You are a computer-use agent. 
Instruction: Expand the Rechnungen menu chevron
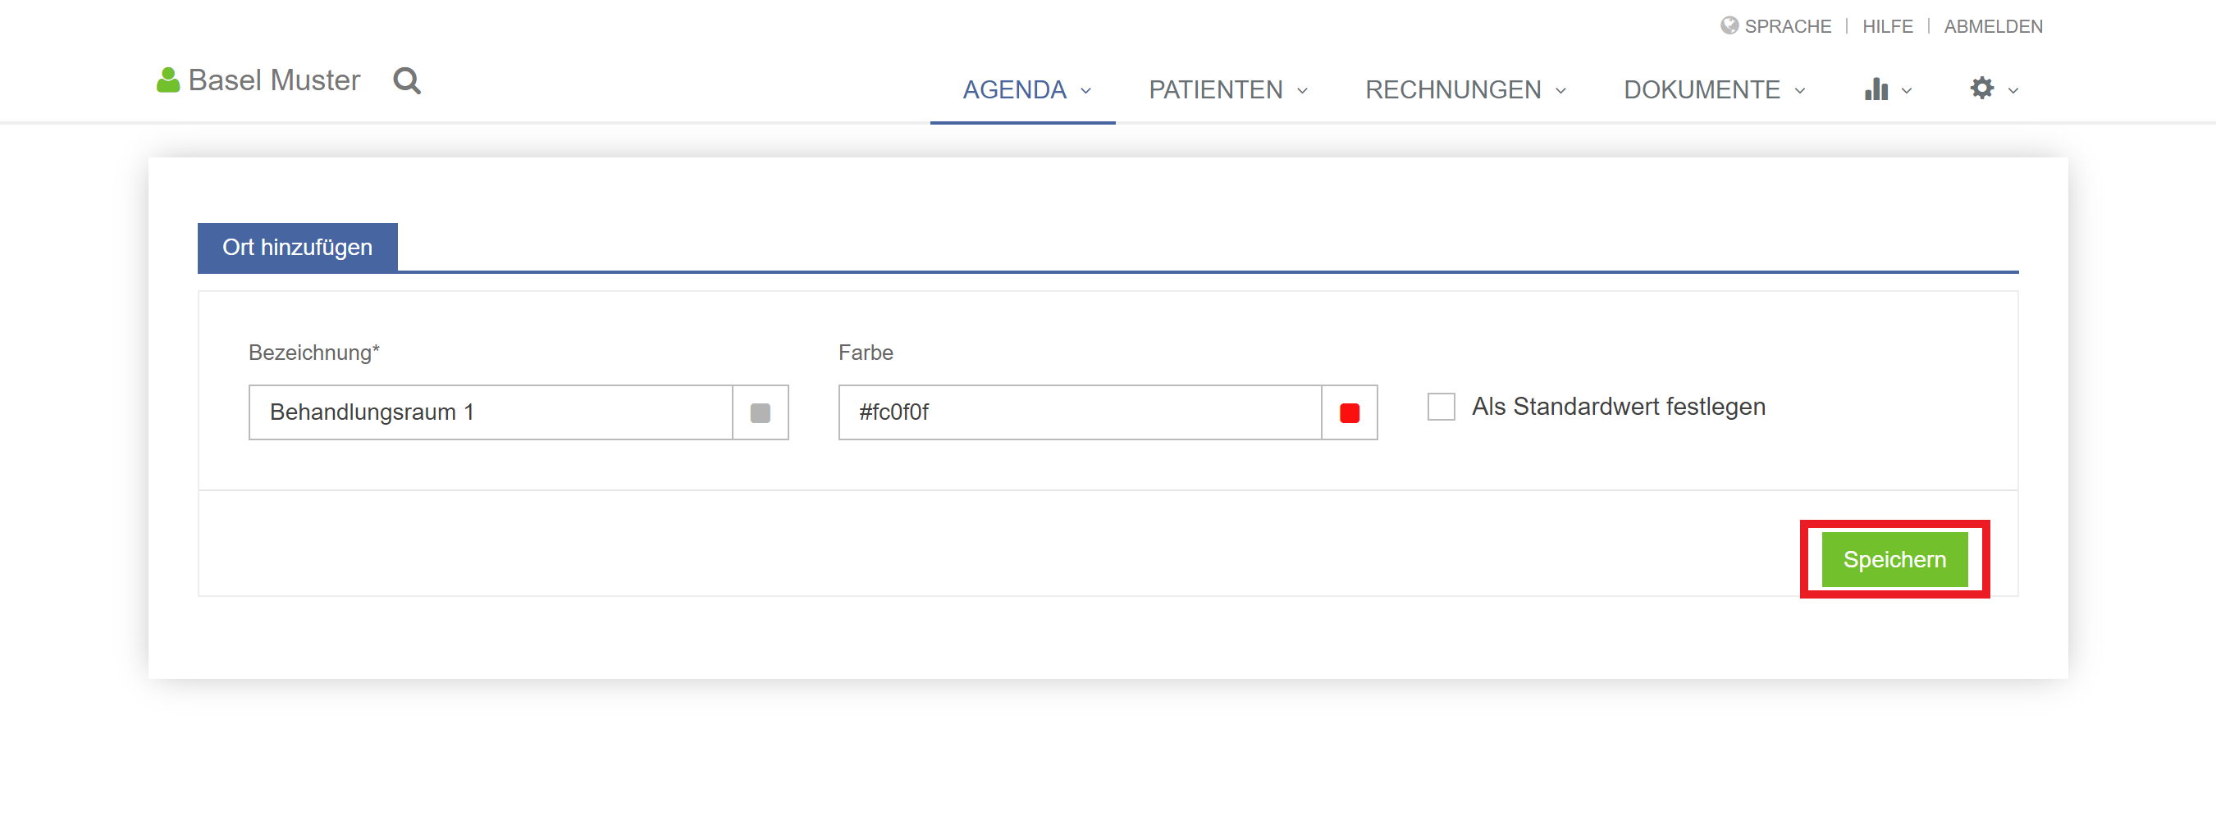tap(1560, 90)
